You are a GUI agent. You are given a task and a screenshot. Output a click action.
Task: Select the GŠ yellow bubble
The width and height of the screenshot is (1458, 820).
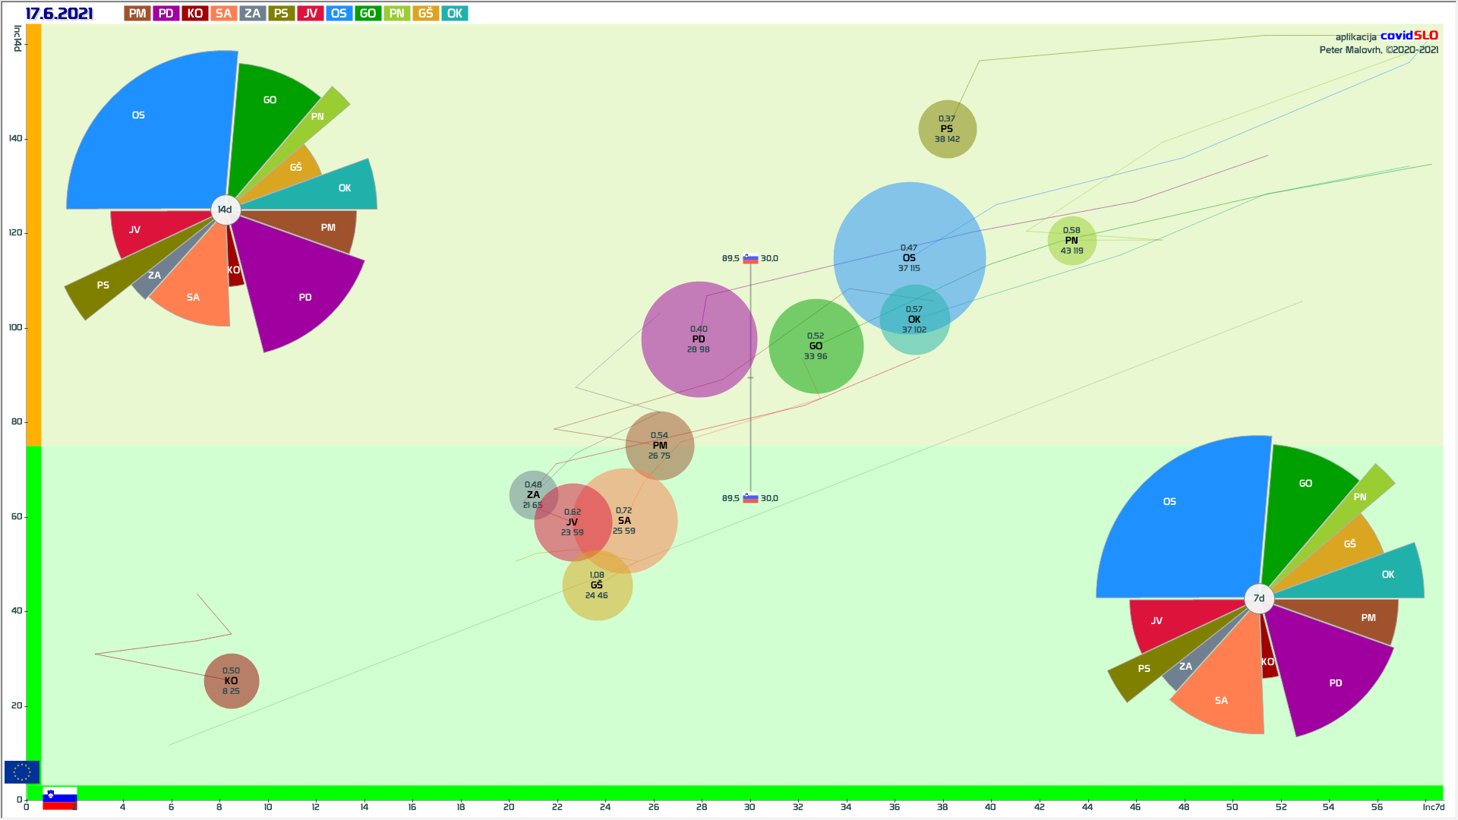click(597, 588)
